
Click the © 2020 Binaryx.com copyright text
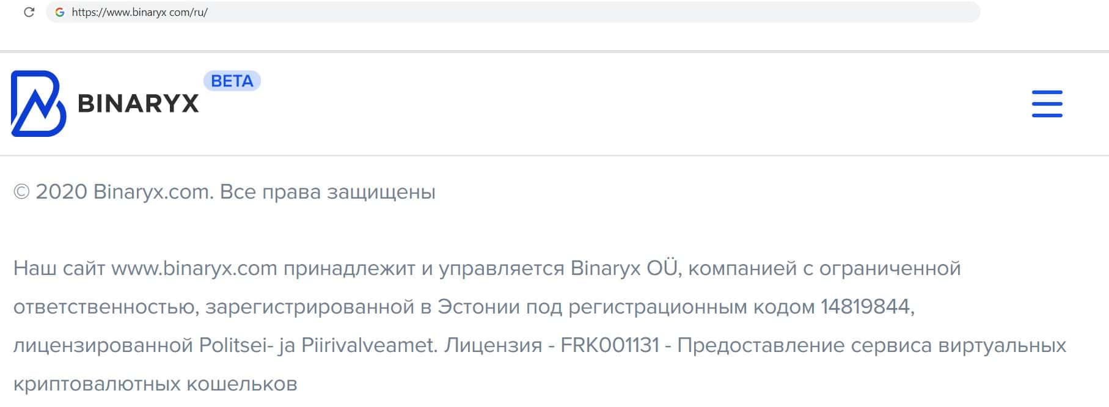coord(112,192)
